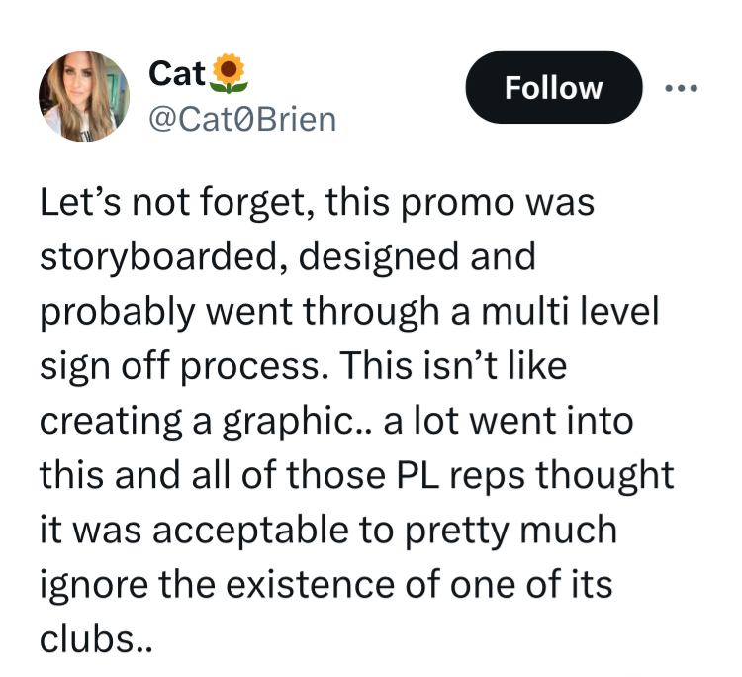Click the sunflower emoji beside the name

[x=229, y=73]
